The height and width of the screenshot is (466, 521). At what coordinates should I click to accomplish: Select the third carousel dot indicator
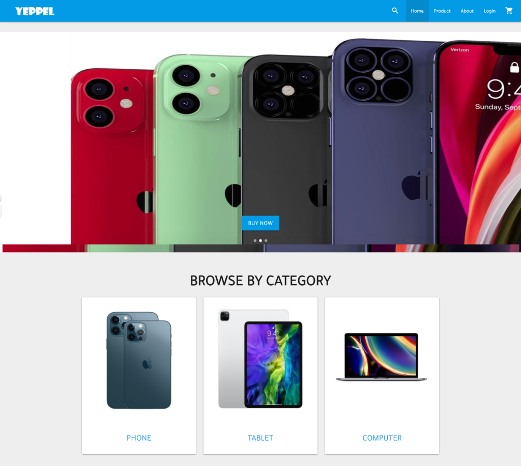pos(266,240)
